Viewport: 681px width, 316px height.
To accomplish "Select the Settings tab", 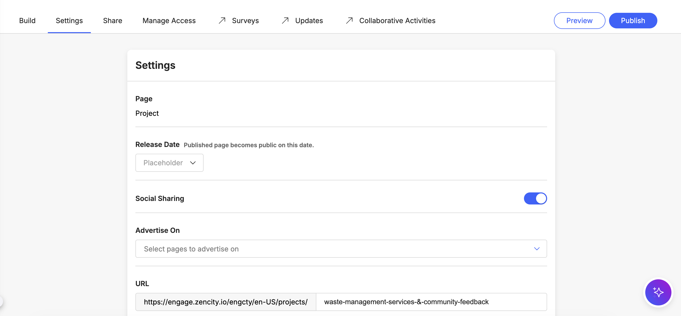I will 69,21.
